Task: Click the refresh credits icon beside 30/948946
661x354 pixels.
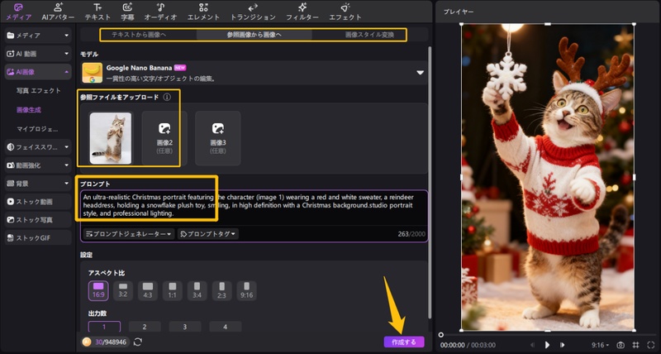Action: pos(137,342)
